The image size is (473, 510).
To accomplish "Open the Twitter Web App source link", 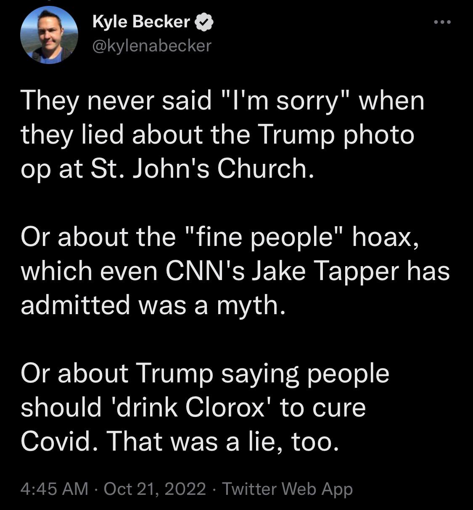I will [x=287, y=489].
